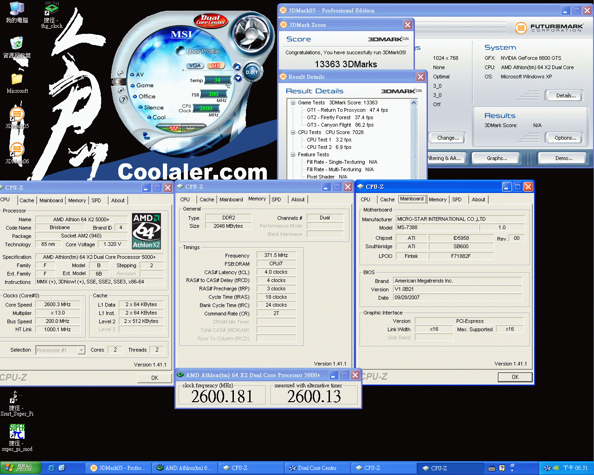This screenshot has height=475, width=594.
Task: Open the Mainboard tab in the middle CPU-Z window
Action: tap(231, 199)
